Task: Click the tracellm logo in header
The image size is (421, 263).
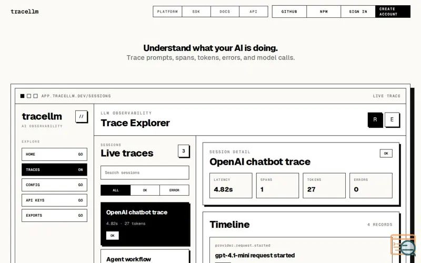Action: click(x=24, y=12)
